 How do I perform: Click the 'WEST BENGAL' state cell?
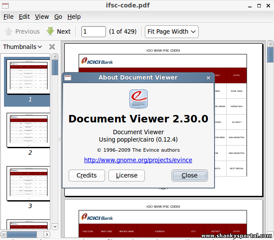(236, 169)
